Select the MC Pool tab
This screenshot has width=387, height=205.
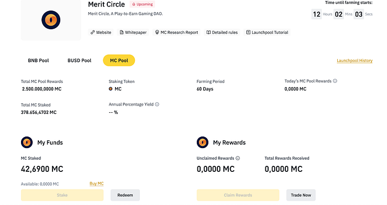119,60
